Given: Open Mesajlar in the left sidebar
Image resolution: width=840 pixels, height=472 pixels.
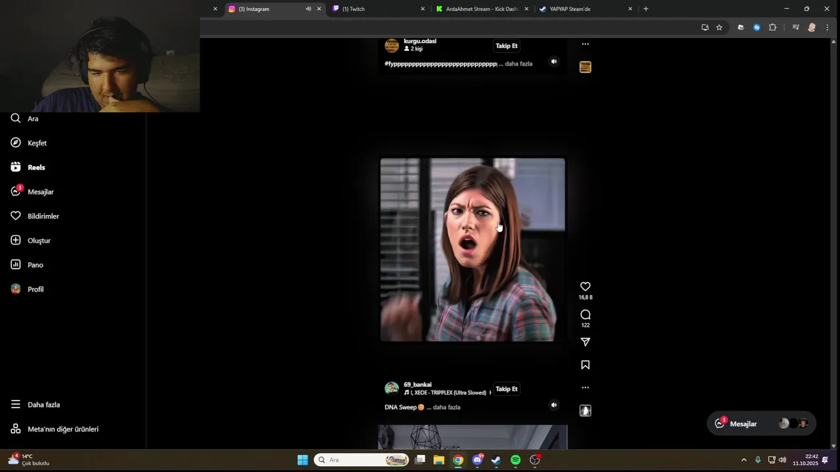Looking at the screenshot, I should point(32,191).
